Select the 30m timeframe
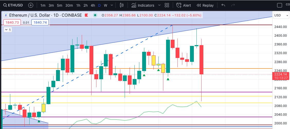 pyautogui.click(x=69, y=5)
